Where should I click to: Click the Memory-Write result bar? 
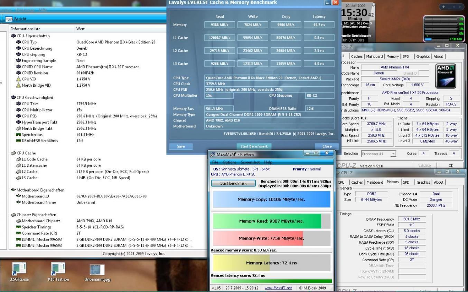pyautogui.click(x=271, y=238)
